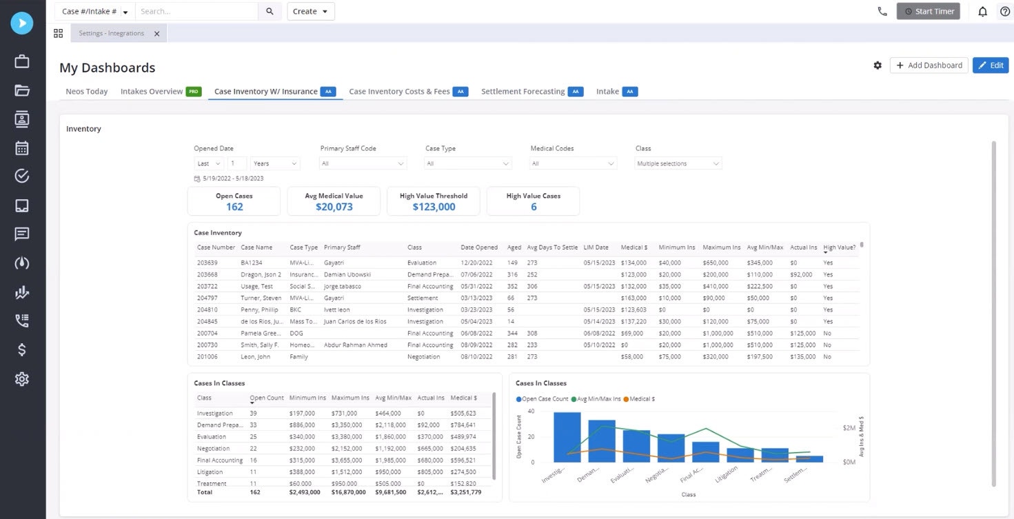Open the Case Type filter dropdown
1014x519 pixels.
point(468,164)
